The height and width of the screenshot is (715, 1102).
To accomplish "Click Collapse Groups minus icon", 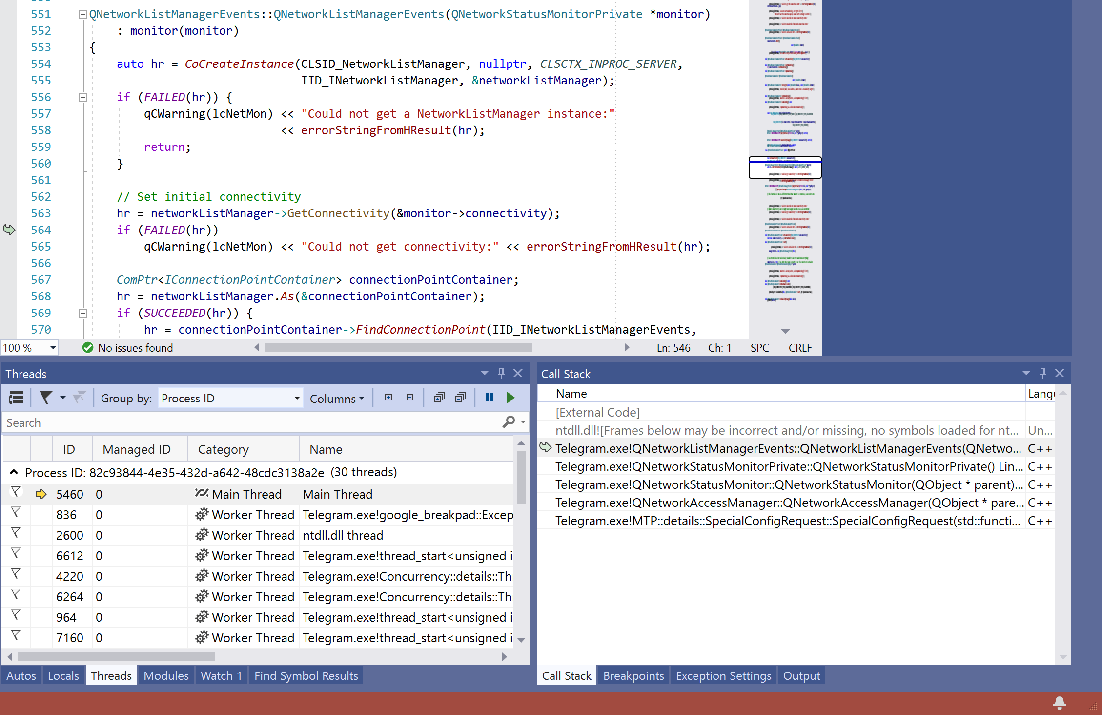I will [x=410, y=398].
